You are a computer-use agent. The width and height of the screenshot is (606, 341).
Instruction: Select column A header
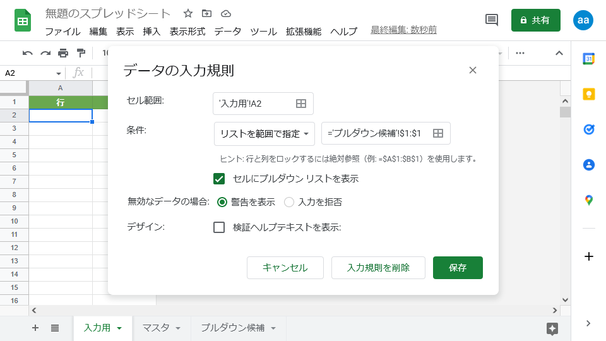click(61, 88)
